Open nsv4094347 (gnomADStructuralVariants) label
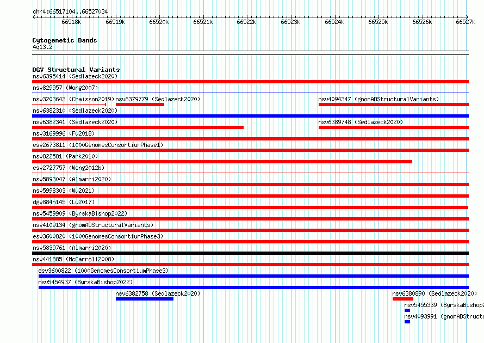The image size is (484, 343). point(378,99)
